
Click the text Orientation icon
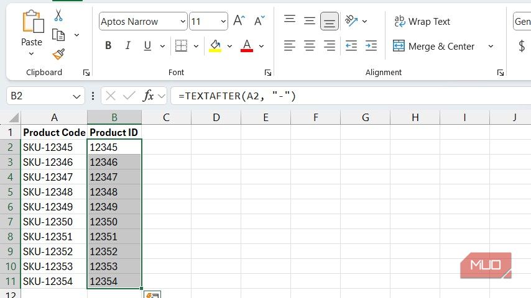pos(351,20)
